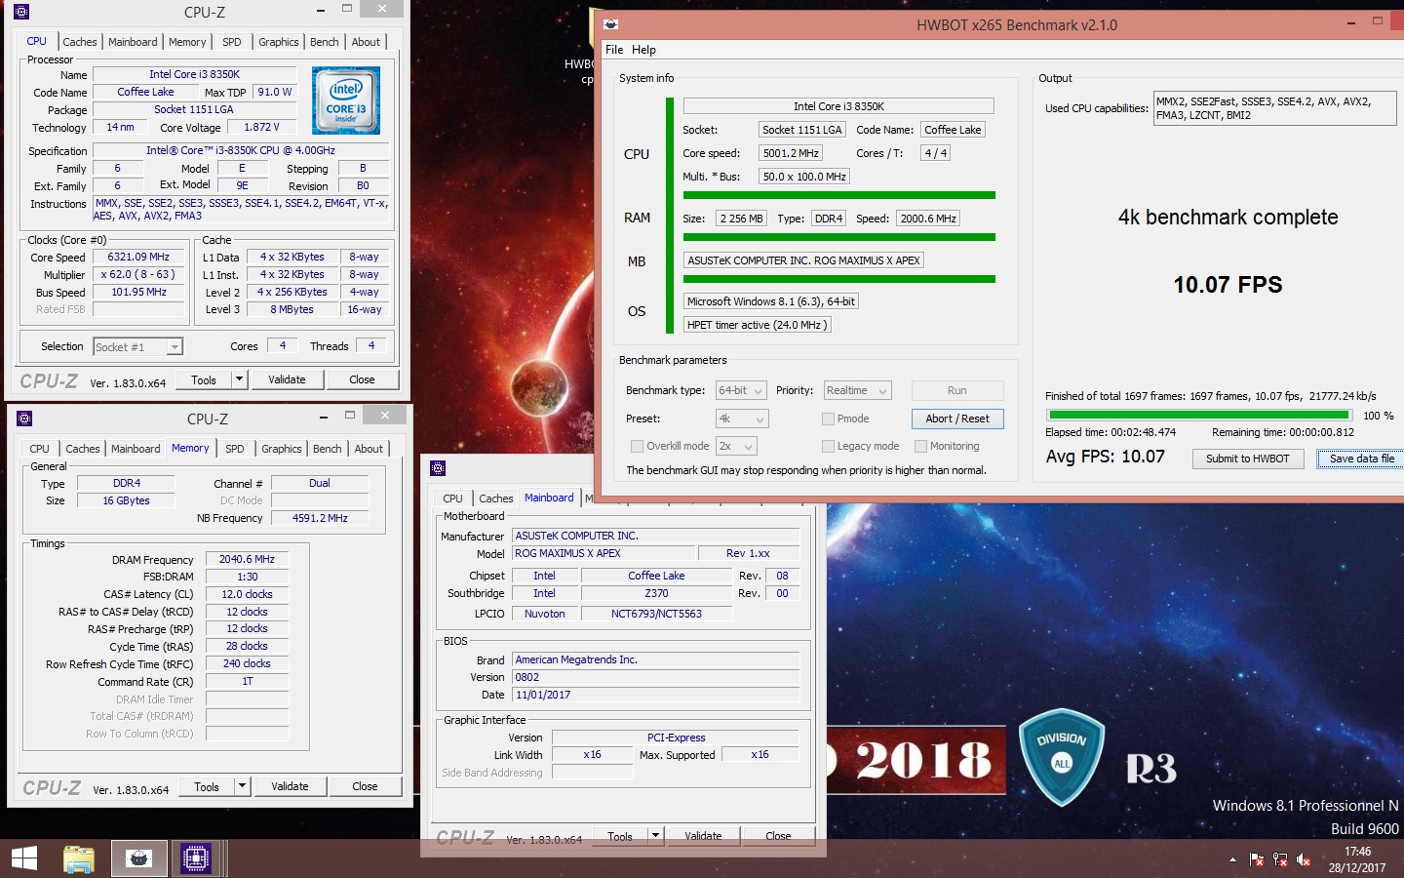Open network status tray icon
The width and height of the screenshot is (1404, 878).
click(x=1280, y=859)
